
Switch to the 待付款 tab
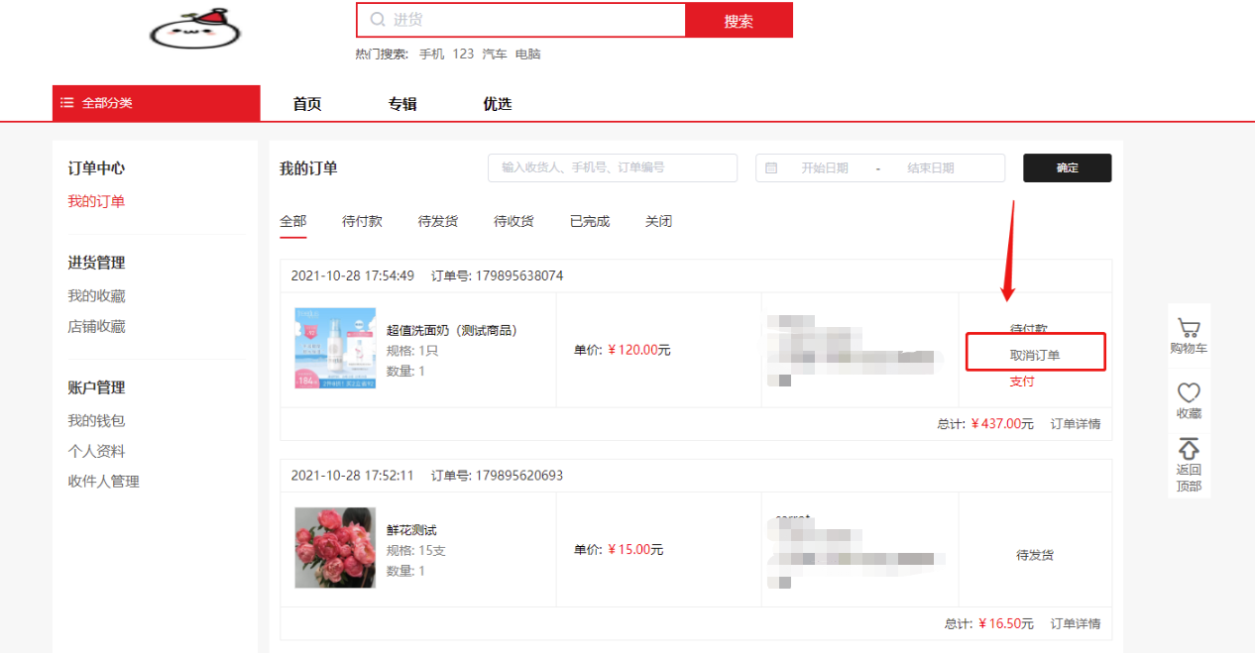tap(362, 221)
